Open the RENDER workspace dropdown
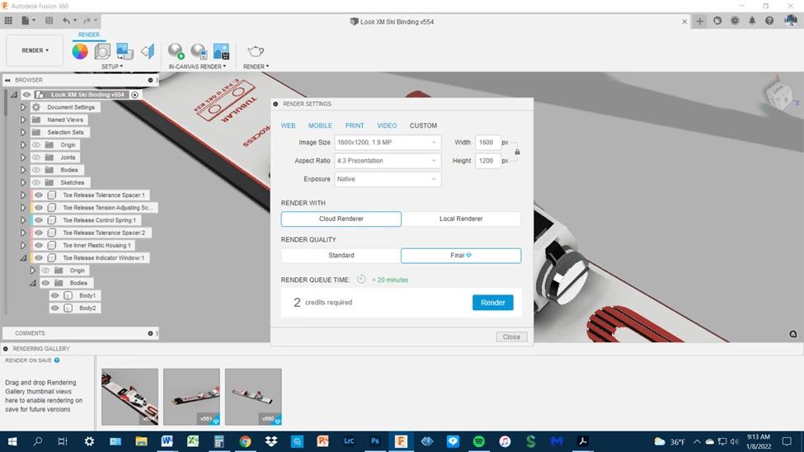The width and height of the screenshot is (804, 452). pyautogui.click(x=35, y=50)
